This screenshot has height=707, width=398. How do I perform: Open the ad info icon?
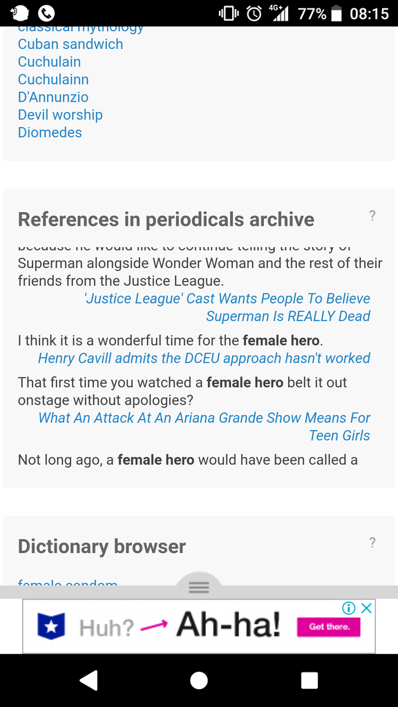pyautogui.click(x=348, y=608)
